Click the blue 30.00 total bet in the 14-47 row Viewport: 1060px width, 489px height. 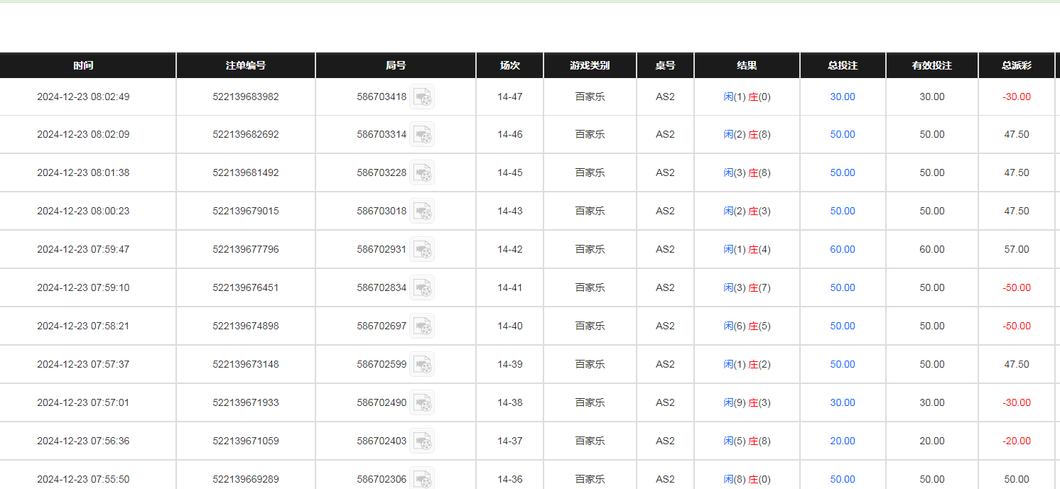[842, 97]
